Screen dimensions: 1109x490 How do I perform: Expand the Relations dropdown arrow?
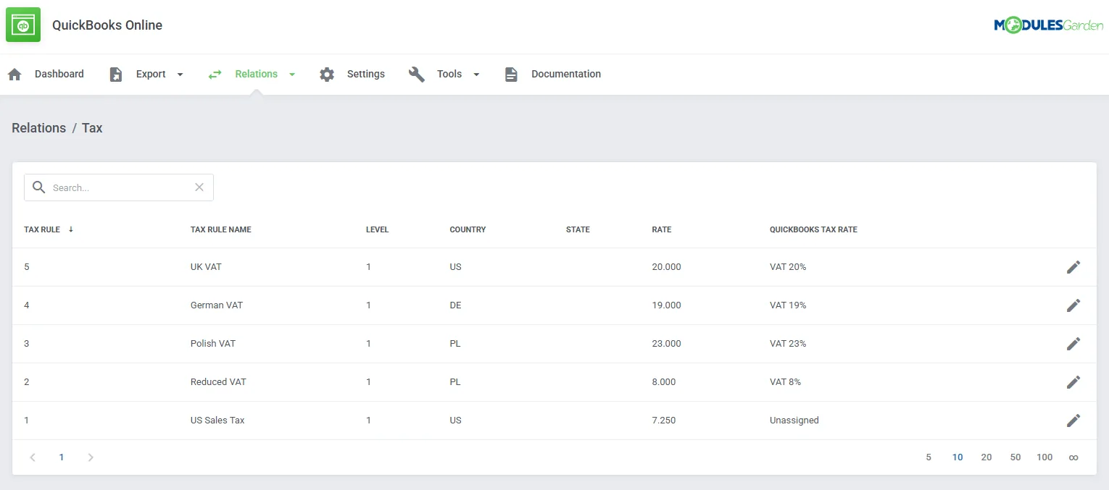[x=292, y=75]
